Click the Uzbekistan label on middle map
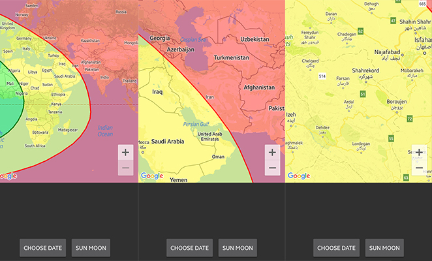The width and height of the screenshot is (432, 261). pos(255,39)
